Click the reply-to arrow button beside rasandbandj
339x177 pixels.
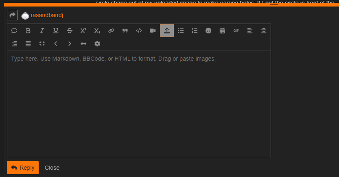[x=12, y=15]
